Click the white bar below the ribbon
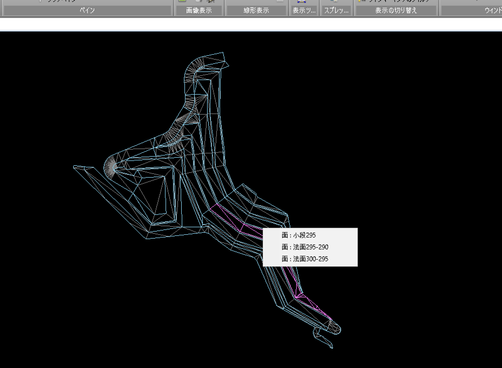Viewport: 502px width, 368px height. pyautogui.click(x=251, y=24)
